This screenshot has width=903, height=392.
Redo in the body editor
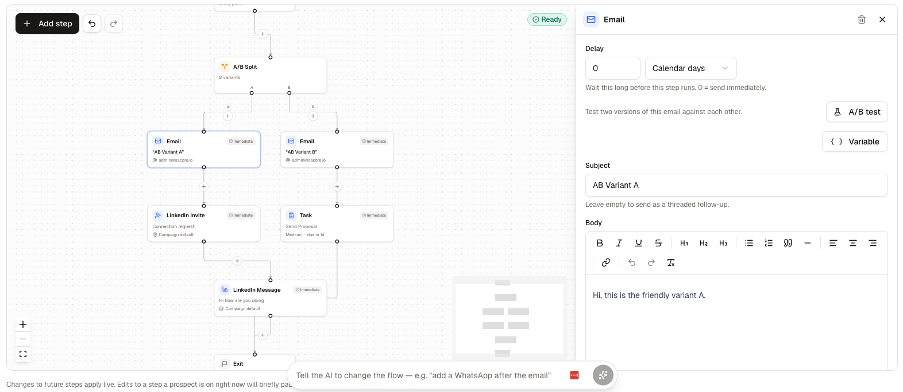click(x=651, y=262)
